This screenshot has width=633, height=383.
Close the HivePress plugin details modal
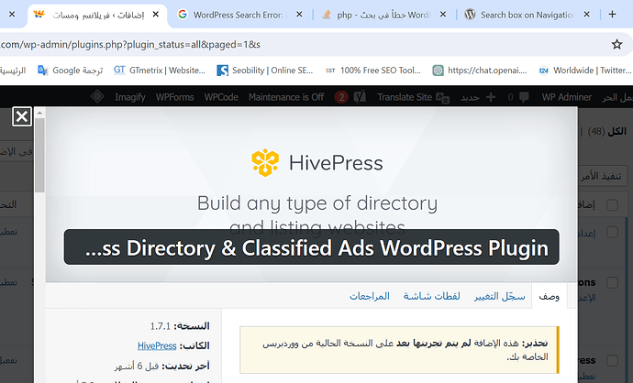pyautogui.click(x=22, y=117)
